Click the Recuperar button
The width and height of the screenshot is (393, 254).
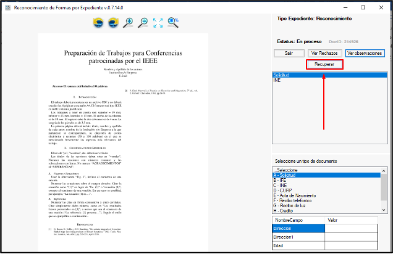pos(324,64)
